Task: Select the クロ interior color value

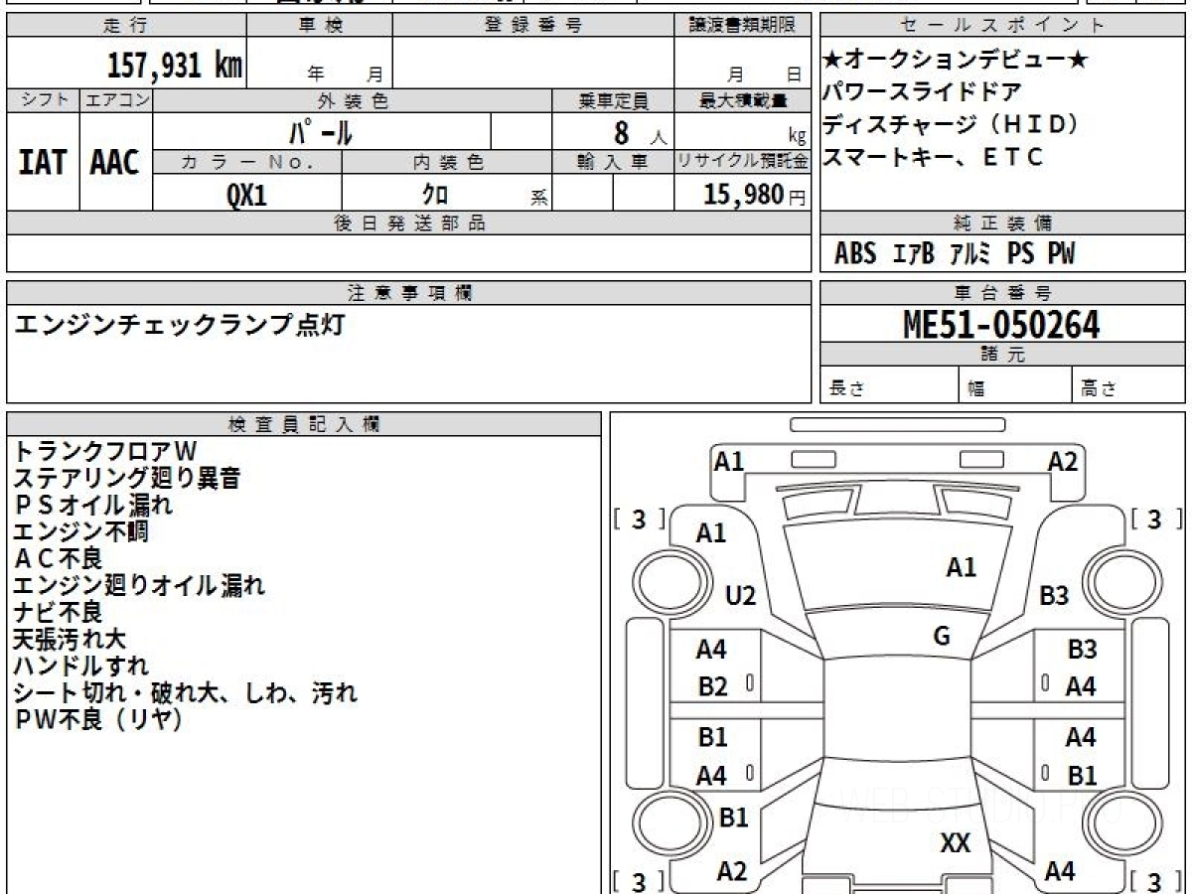Action: (435, 194)
